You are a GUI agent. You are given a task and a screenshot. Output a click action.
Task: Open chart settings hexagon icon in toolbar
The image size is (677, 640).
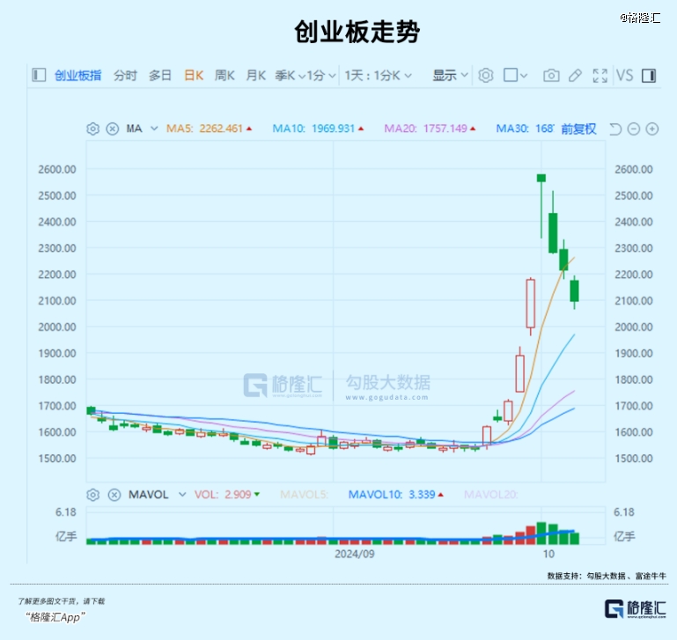point(485,76)
